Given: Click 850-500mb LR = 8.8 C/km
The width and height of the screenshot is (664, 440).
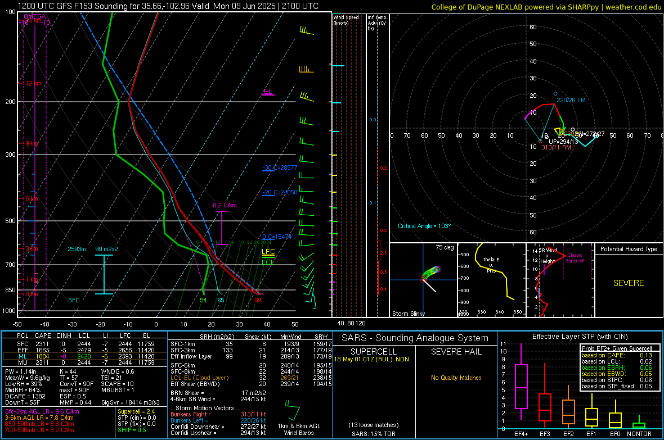Looking at the screenshot, I should [39, 424].
